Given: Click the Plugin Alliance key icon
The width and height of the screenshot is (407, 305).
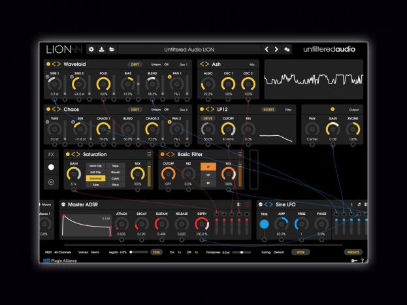Looking at the screenshot, I should (353, 261).
